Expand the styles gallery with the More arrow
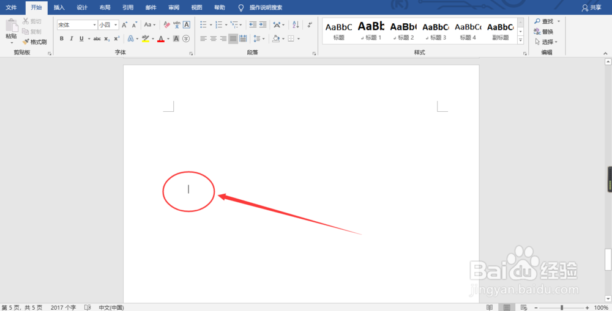Image resolution: width=612 pixels, height=311 pixels. [520, 40]
